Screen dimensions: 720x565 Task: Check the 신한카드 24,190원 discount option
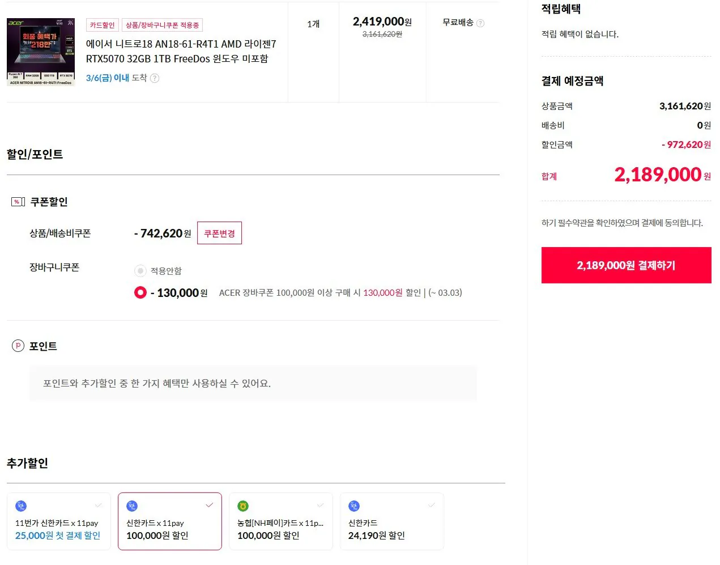click(x=432, y=505)
